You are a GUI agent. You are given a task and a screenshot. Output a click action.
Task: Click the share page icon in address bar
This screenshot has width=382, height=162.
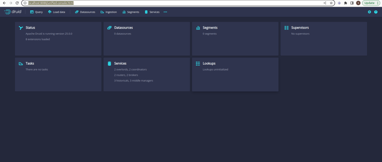[325, 3]
